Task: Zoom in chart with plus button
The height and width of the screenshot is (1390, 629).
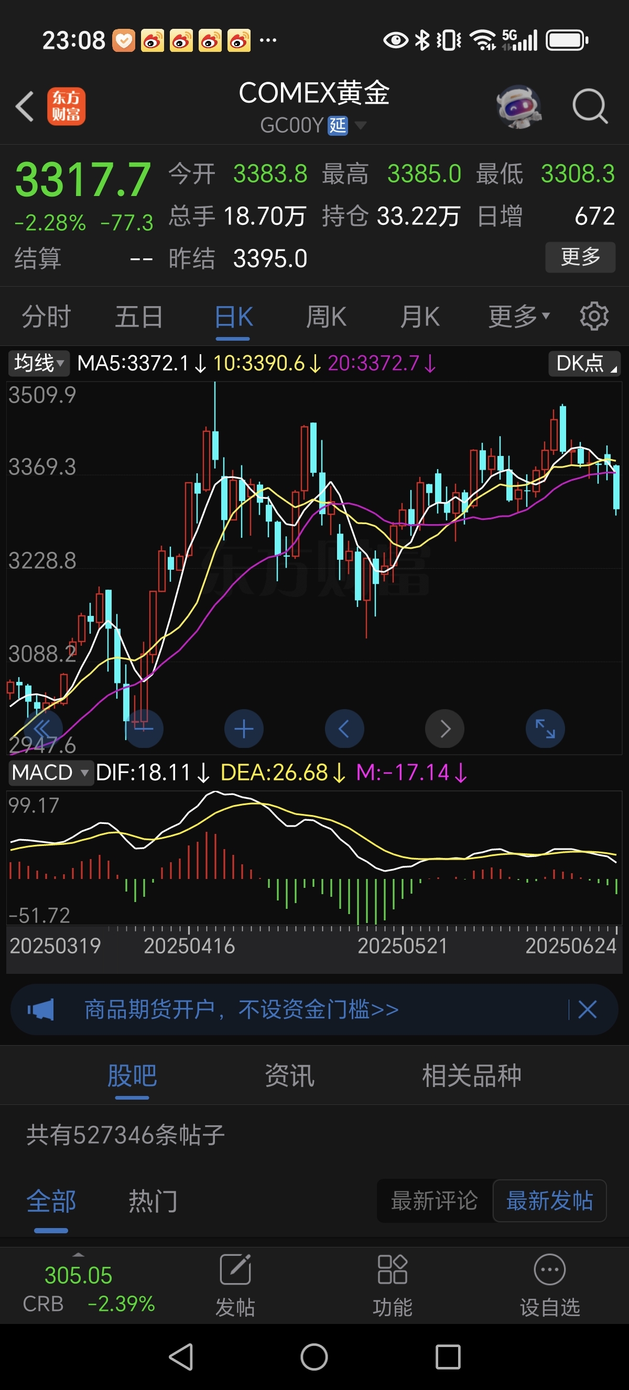Action: point(244,729)
